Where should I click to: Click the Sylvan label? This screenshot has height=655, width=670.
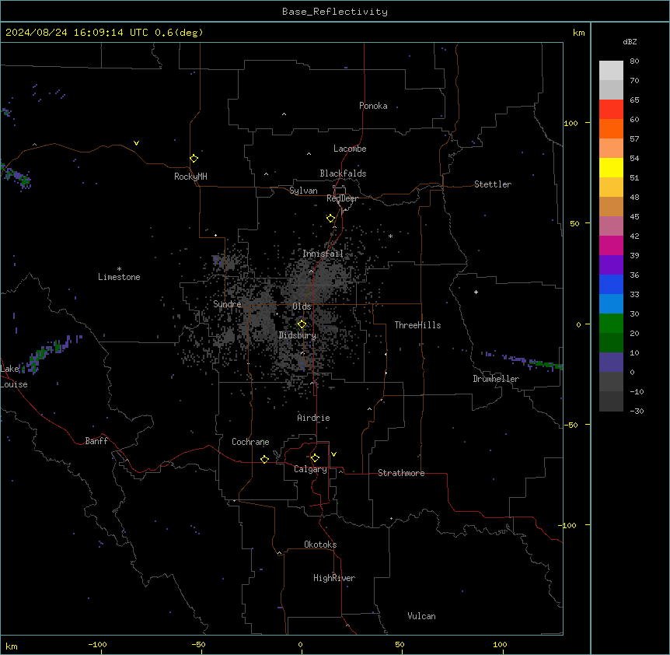coord(303,191)
